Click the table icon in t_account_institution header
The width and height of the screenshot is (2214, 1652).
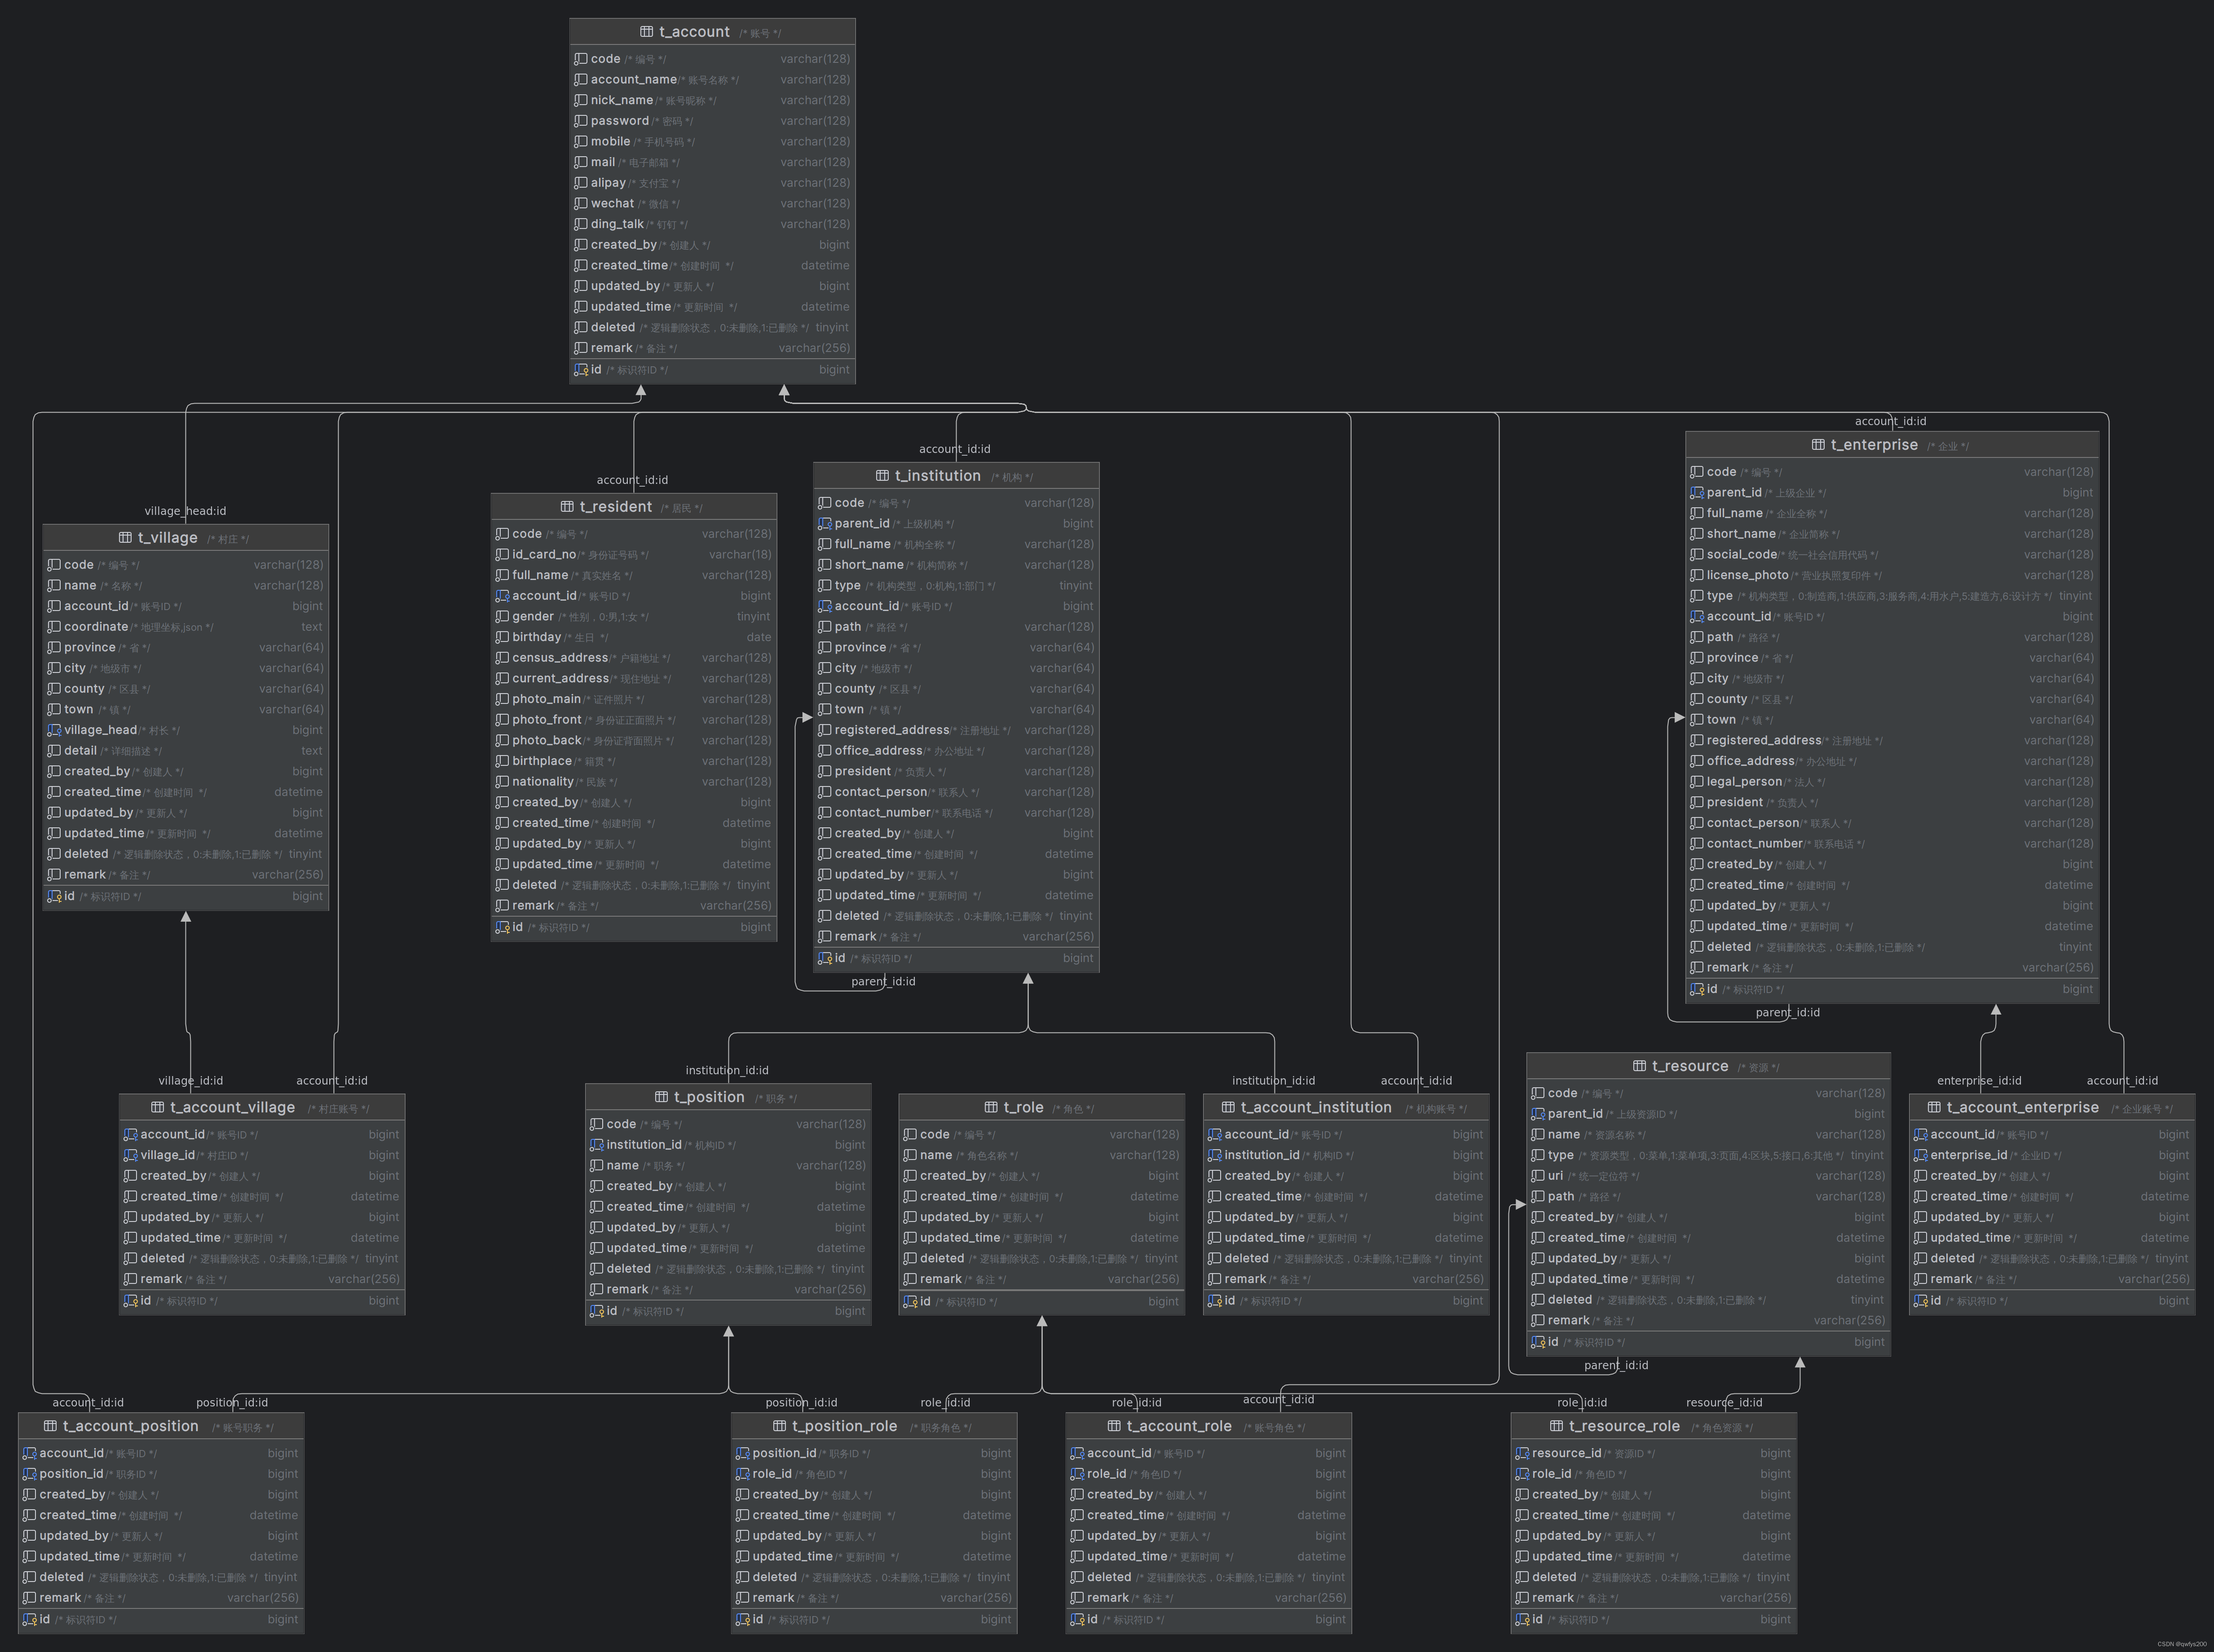(x=1227, y=1108)
